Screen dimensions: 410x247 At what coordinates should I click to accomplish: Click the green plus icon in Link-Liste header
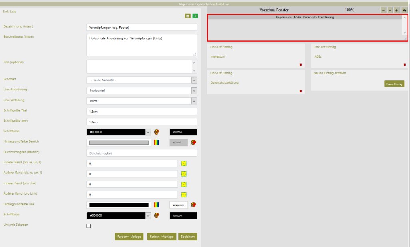[x=195, y=16]
